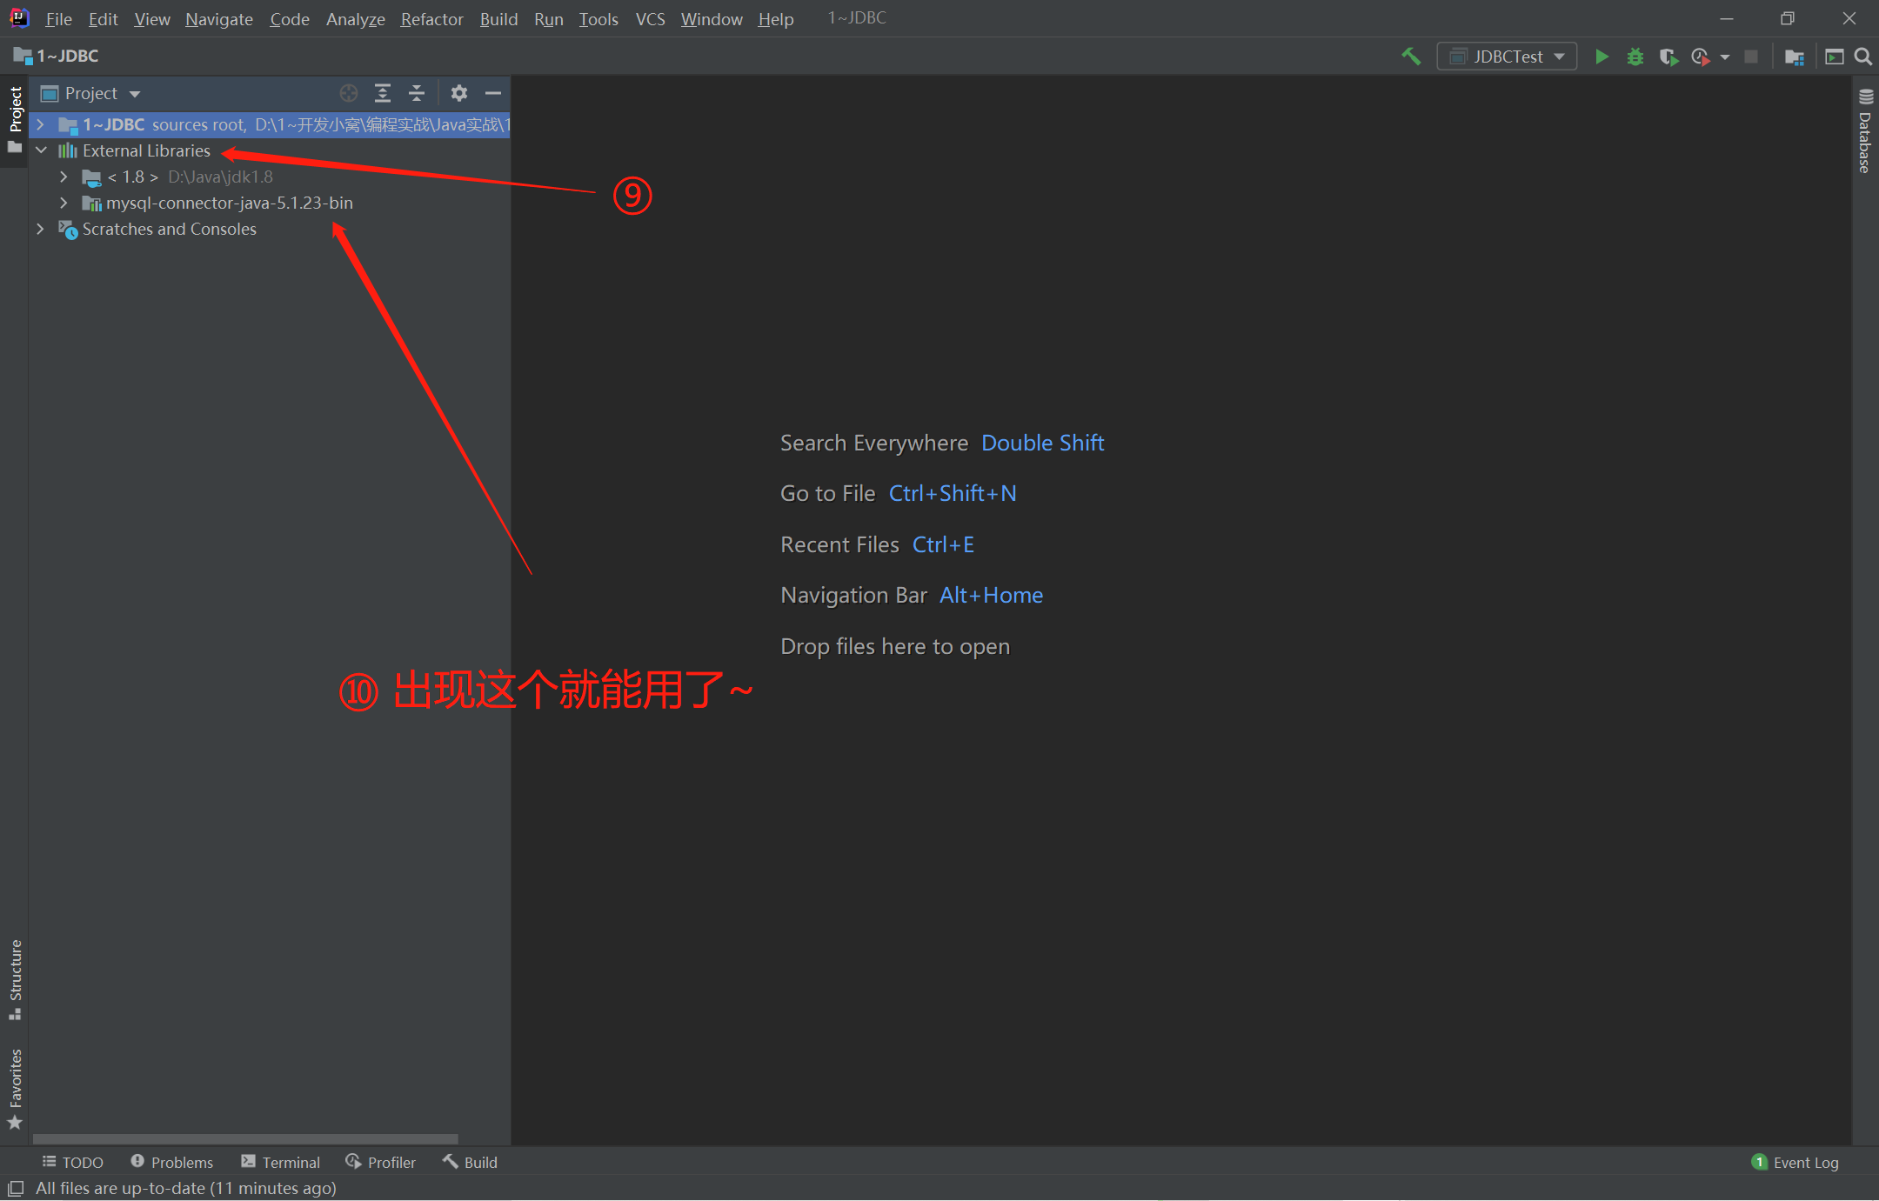Open JDBCTest run configuration dropdown
Image resolution: width=1879 pixels, height=1201 pixels.
click(1508, 57)
